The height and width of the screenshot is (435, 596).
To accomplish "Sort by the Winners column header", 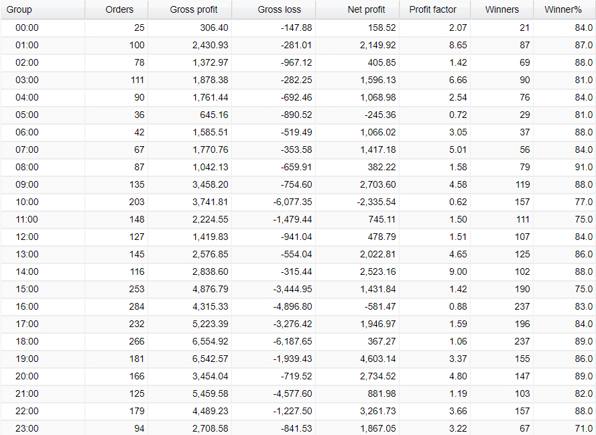I will (502, 9).
